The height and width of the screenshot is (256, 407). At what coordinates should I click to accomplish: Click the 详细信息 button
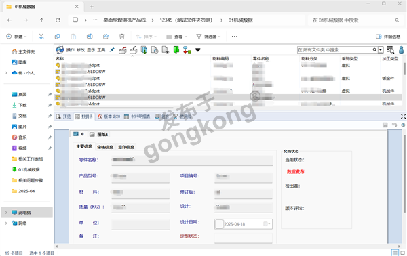pyautogui.click(x=388, y=37)
